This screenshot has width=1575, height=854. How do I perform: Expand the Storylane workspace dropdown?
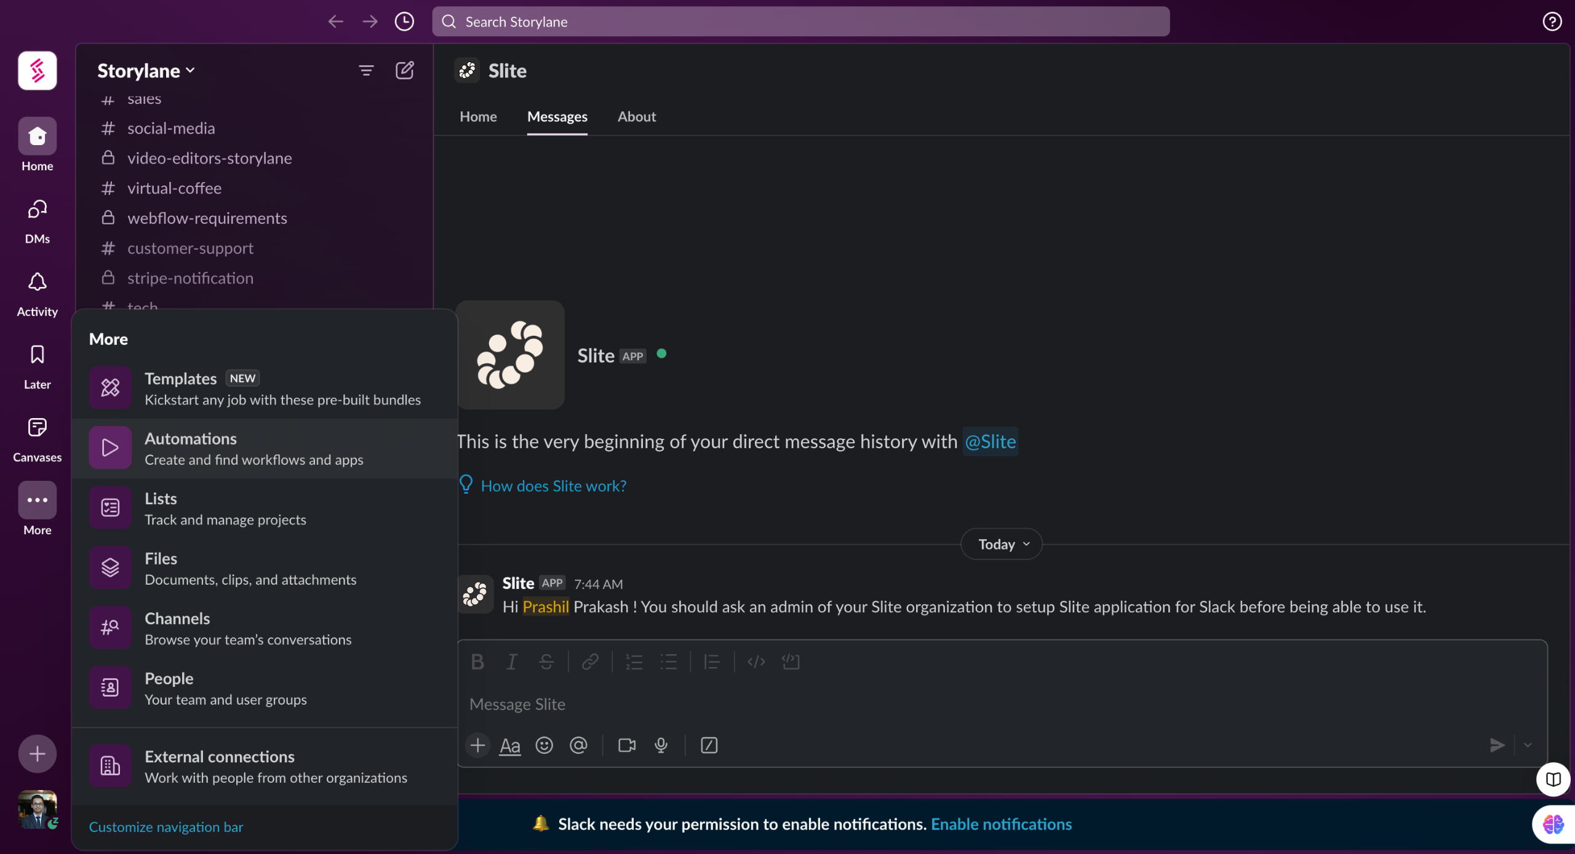click(x=146, y=71)
